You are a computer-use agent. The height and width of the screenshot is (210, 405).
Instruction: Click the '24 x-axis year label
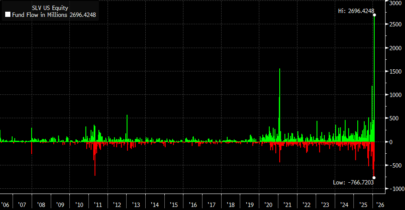click(x=344, y=205)
